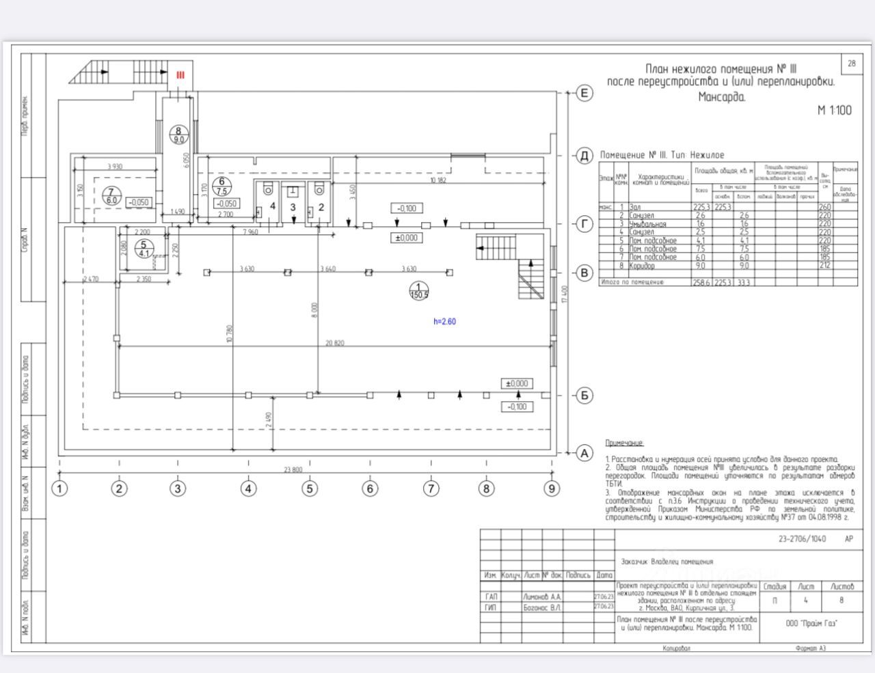Click room 8 corridor circle marker
875x673 pixels.
[x=178, y=135]
